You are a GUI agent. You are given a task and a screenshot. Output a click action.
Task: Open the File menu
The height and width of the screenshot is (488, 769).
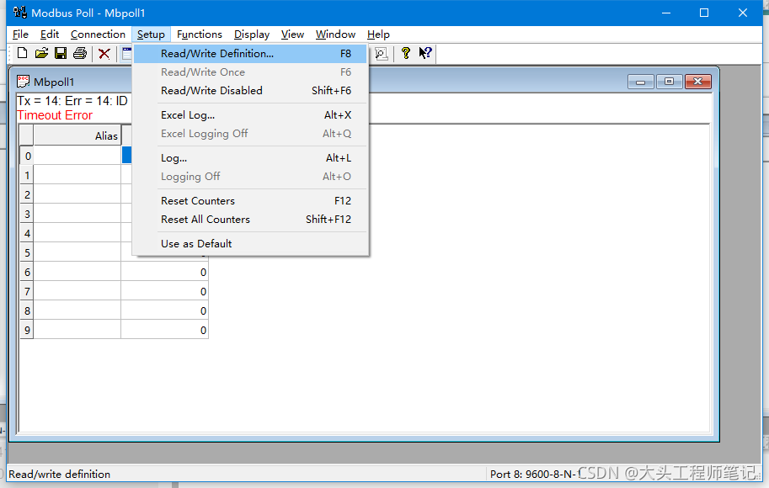pyautogui.click(x=20, y=34)
